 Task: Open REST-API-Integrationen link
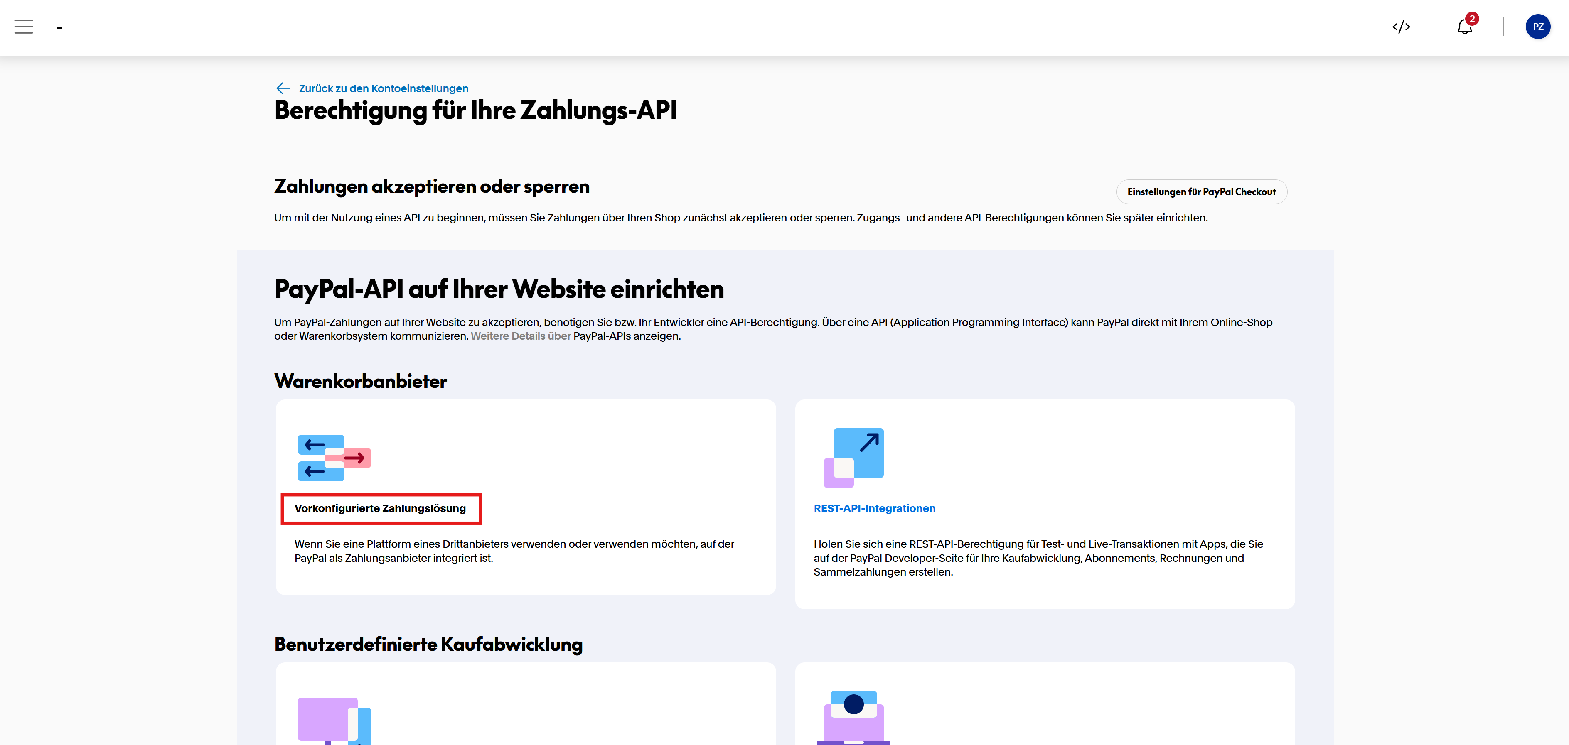[x=874, y=508]
